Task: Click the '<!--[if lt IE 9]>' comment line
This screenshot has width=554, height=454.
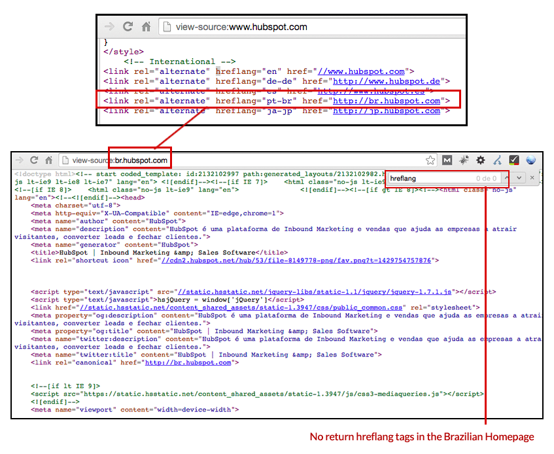Action: (x=65, y=386)
